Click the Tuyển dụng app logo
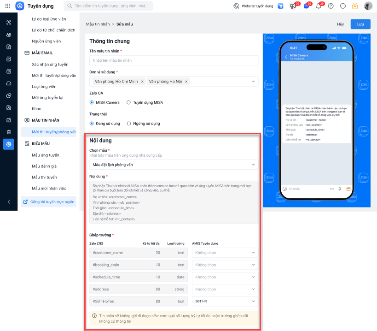Image resolution: width=377 pixels, height=331 pixels. pos(20,6)
